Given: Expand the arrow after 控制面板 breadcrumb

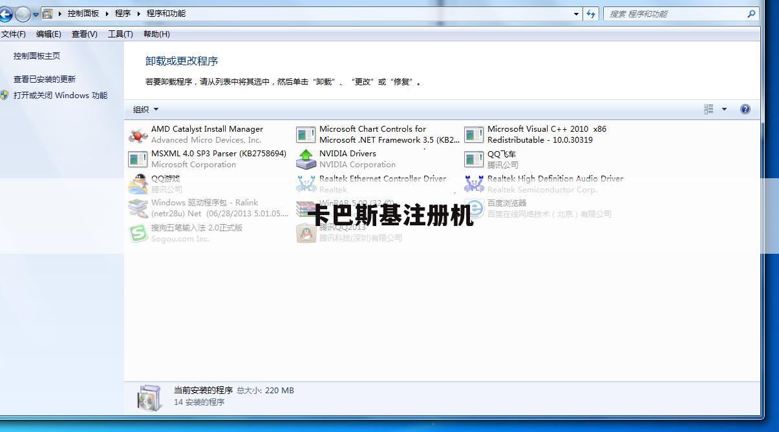Looking at the screenshot, I should point(107,14).
